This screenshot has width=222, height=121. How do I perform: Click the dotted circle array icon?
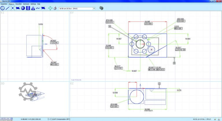[50, 8]
